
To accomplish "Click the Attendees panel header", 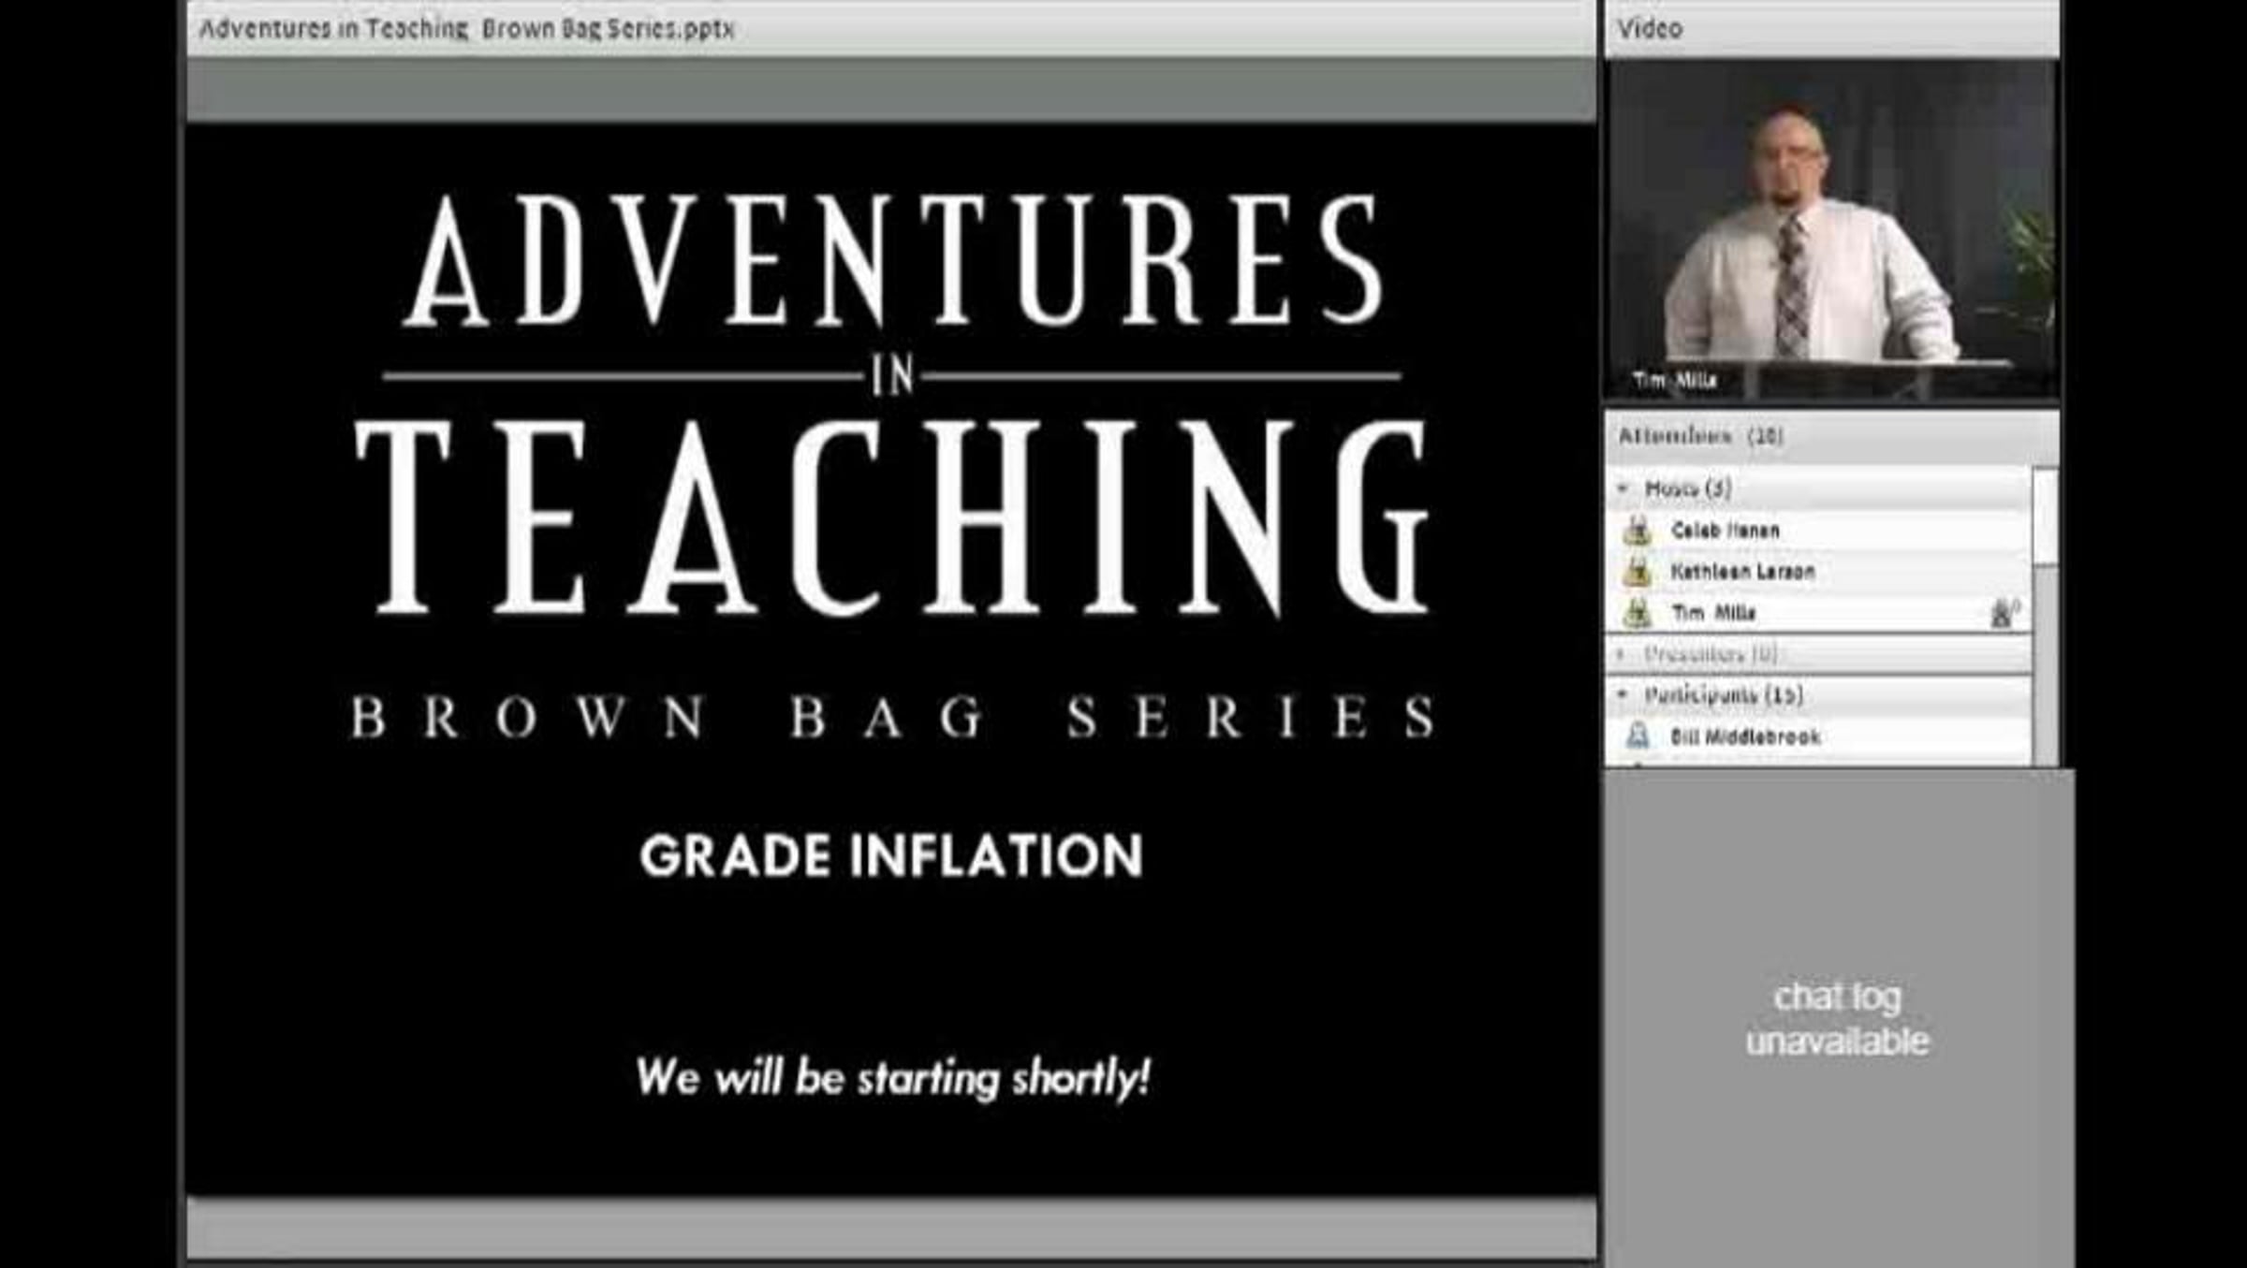I will pos(1700,436).
